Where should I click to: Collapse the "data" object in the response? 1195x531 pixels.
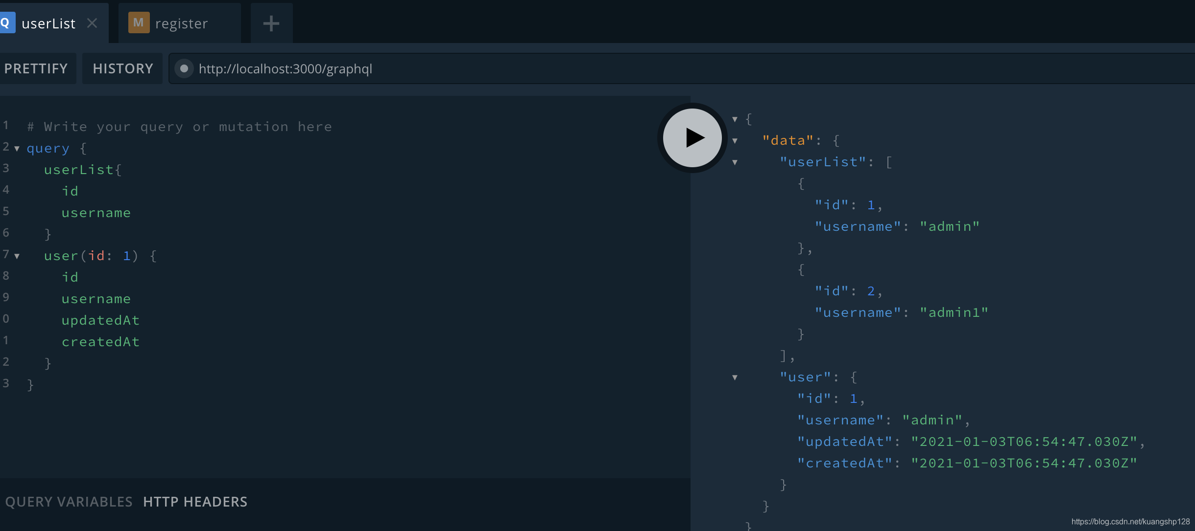tap(735, 141)
